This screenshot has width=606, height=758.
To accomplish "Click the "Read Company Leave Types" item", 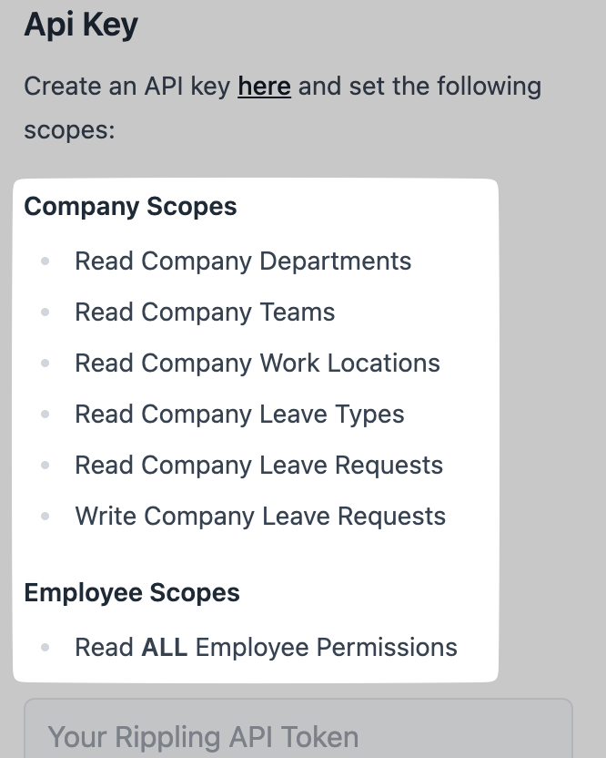I will [239, 414].
